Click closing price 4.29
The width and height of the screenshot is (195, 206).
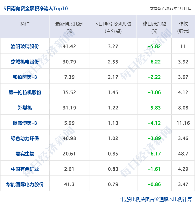click(183, 169)
